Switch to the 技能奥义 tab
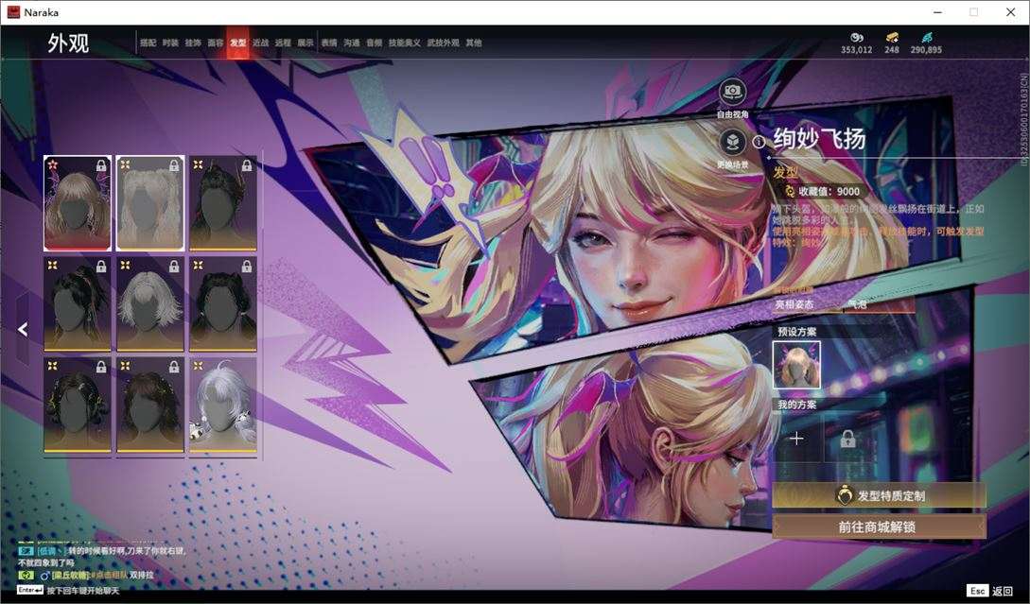Screen dimensions: 1030x604 pos(405,43)
